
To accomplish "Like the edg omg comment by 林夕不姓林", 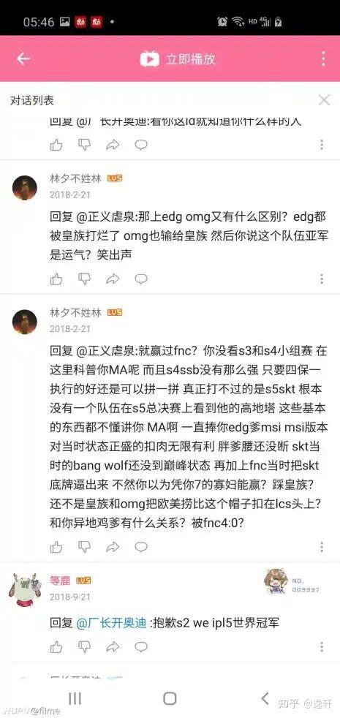I will [56, 279].
